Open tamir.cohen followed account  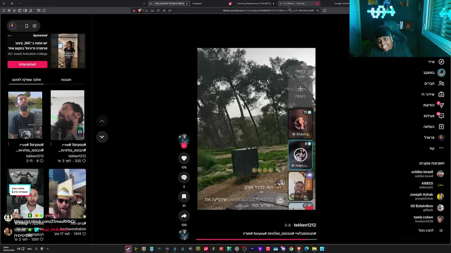(x=428, y=219)
